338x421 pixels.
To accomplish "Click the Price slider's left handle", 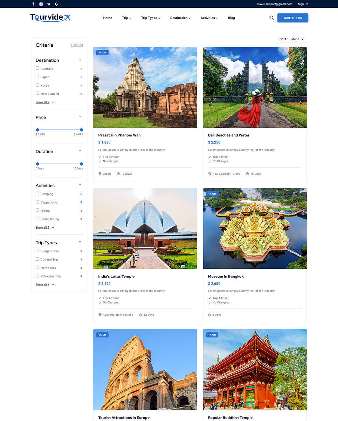I will (37, 130).
